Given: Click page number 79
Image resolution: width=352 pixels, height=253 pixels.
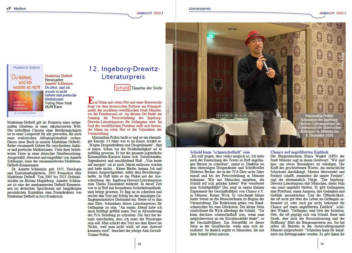Looking at the screenshot, I should [x=322, y=244].
